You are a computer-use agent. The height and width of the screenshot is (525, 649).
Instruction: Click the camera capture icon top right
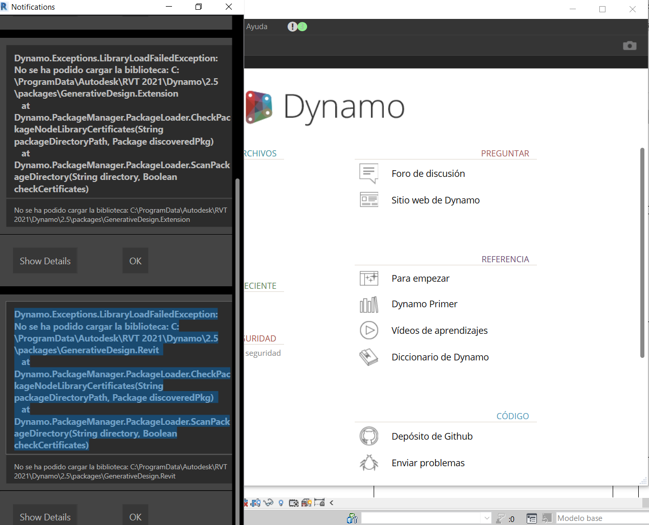coord(630,45)
